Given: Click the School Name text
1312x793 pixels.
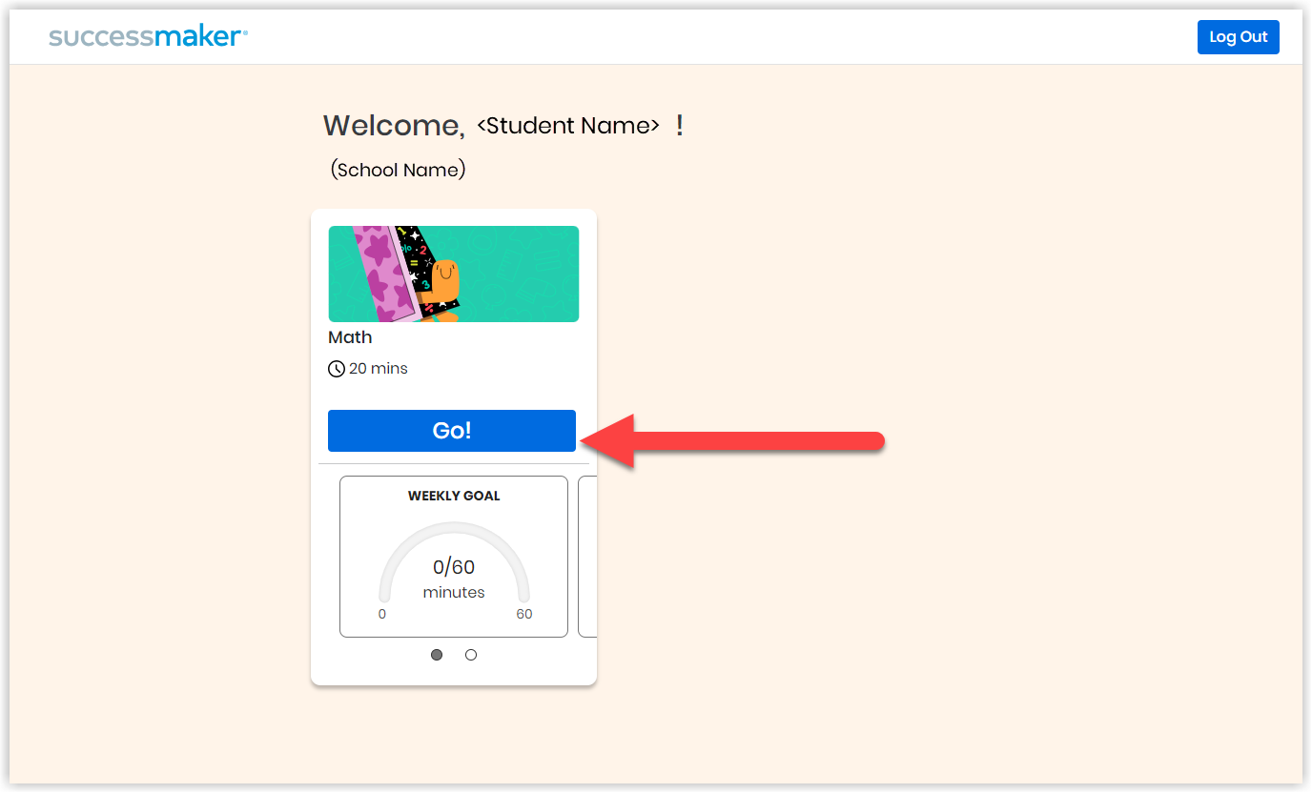Looking at the screenshot, I should 398,169.
